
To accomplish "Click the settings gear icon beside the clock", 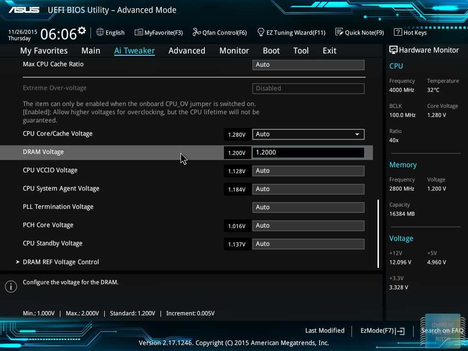I will (x=82, y=31).
